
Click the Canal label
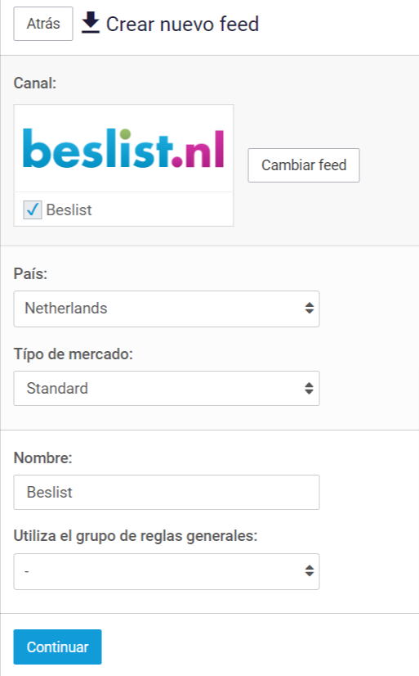click(35, 83)
